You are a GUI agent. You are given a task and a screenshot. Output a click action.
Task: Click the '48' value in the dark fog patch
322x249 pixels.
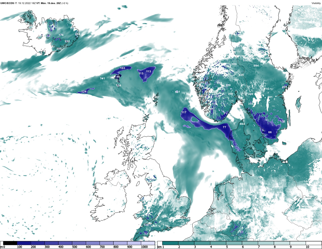pos(118,77)
